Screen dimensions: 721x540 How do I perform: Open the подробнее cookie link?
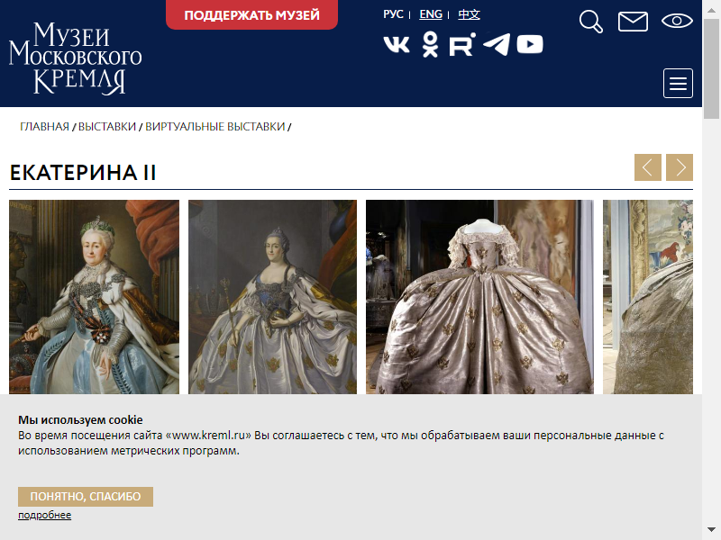pos(44,515)
